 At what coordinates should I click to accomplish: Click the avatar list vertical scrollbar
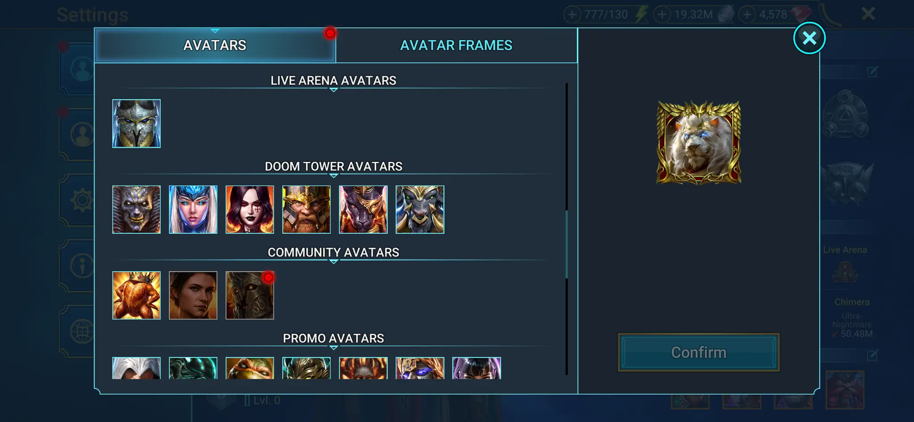(x=566, y=244)
